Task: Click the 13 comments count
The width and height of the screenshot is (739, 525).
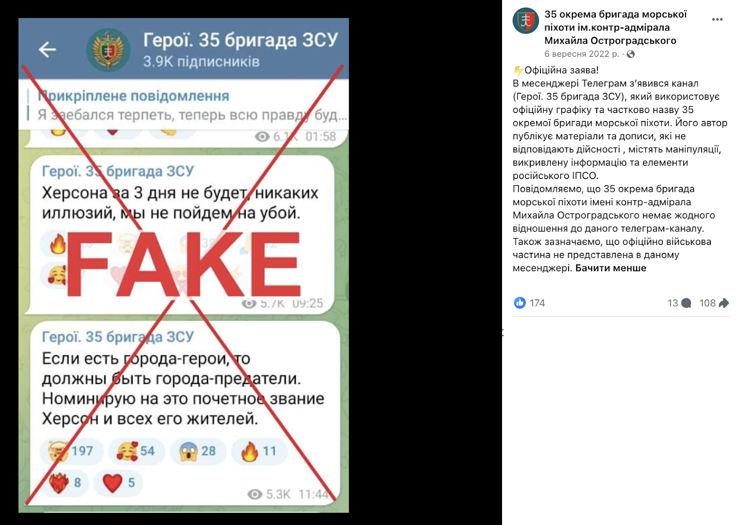Action: [672, 303]
